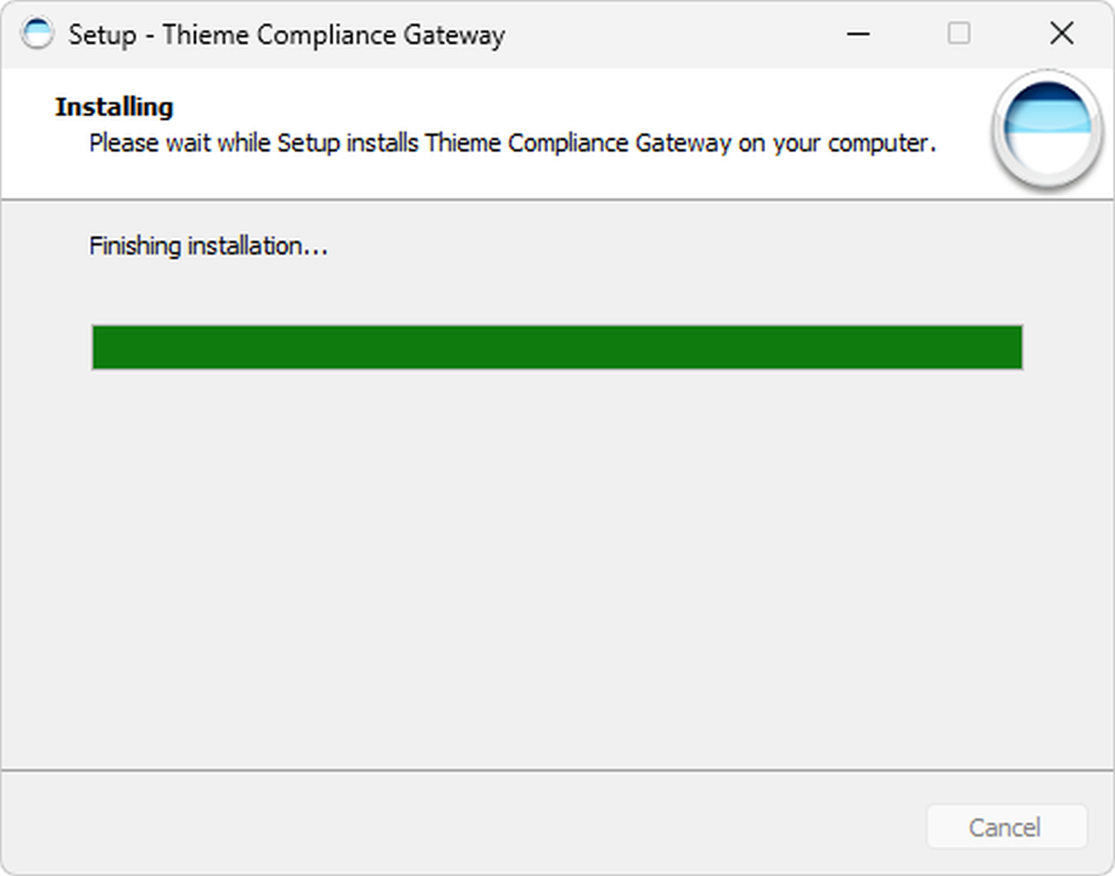
Task: Click empty title bar space beside the title
Action: [670, 34]
